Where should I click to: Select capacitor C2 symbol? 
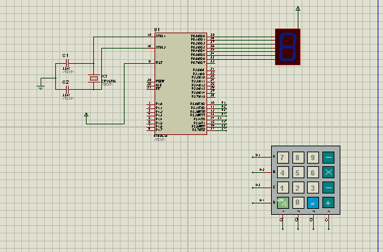click(67, 90)
